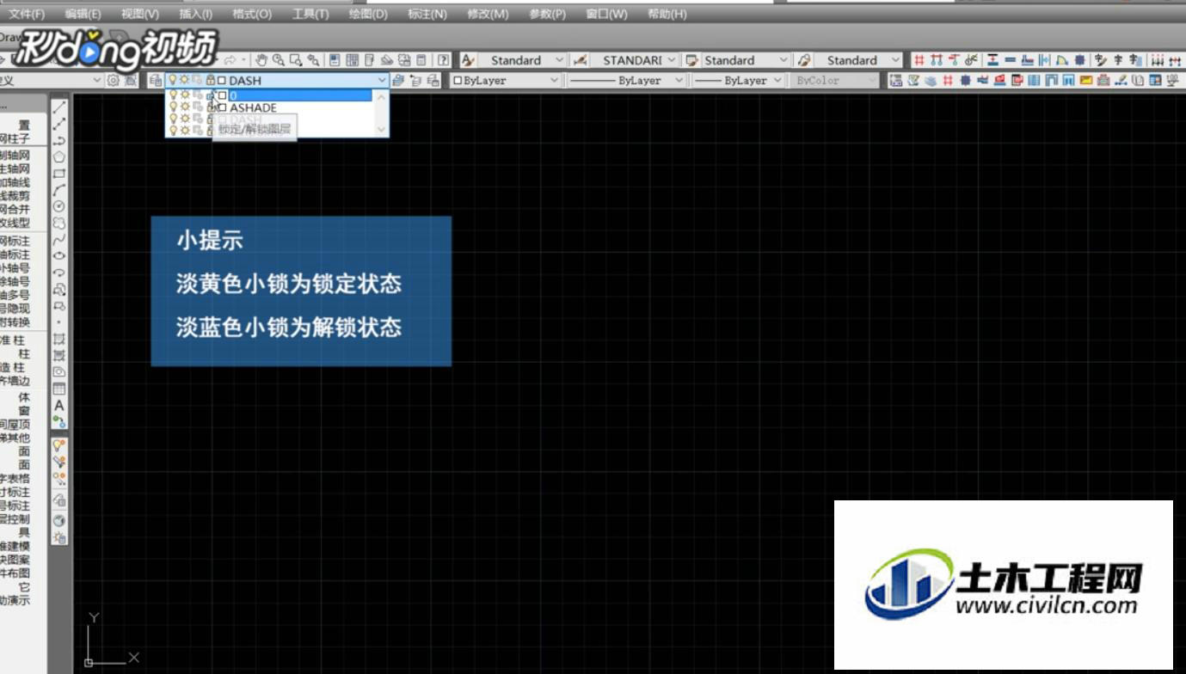Open the 修改(M) menu
The height and width of the screenshot is (674, 1186).
[488, 14]
